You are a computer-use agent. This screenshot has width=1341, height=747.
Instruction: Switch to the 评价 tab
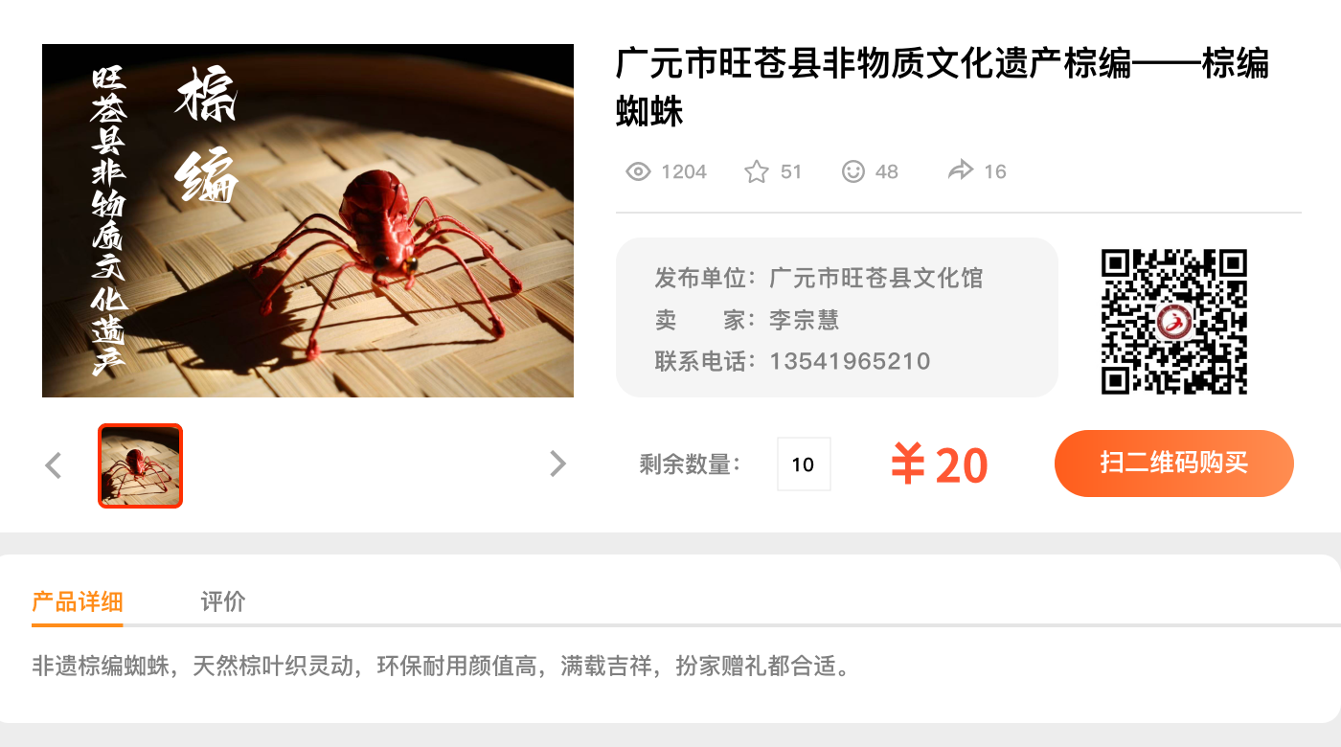223,601
